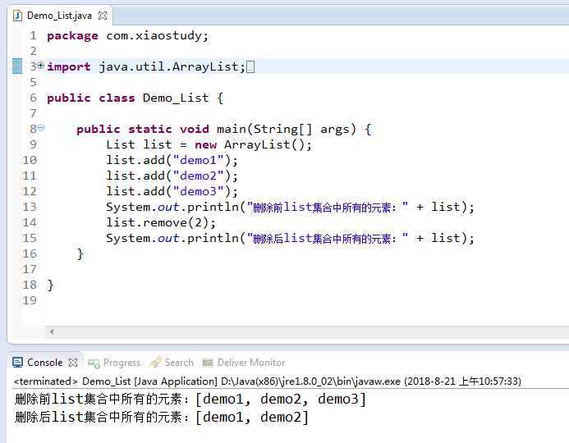Click the println statement on line 15
Viewport: 569px width, 443px height.
(290, 238)
